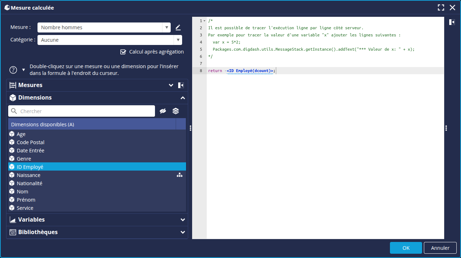Open the Catégorie dropdown
Viewport: 461px width, 258px height.
(x=178, y=40)
